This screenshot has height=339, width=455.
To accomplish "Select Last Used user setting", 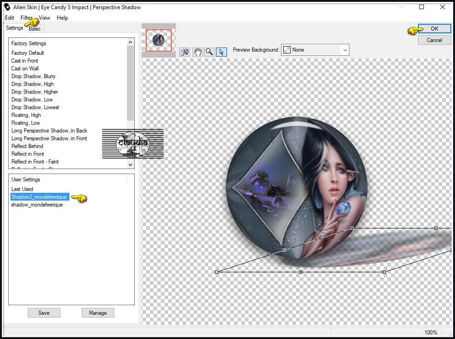I will tap(22, 189).
